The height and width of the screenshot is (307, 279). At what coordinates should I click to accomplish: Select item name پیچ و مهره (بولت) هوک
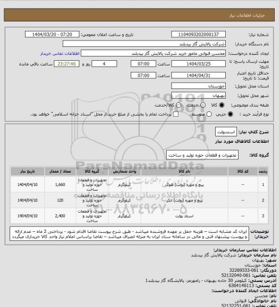click(x=184, y=184)
